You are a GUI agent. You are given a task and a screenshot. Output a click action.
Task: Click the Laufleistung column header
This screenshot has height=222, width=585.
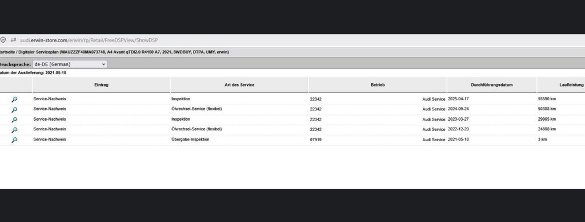(571, 85)
